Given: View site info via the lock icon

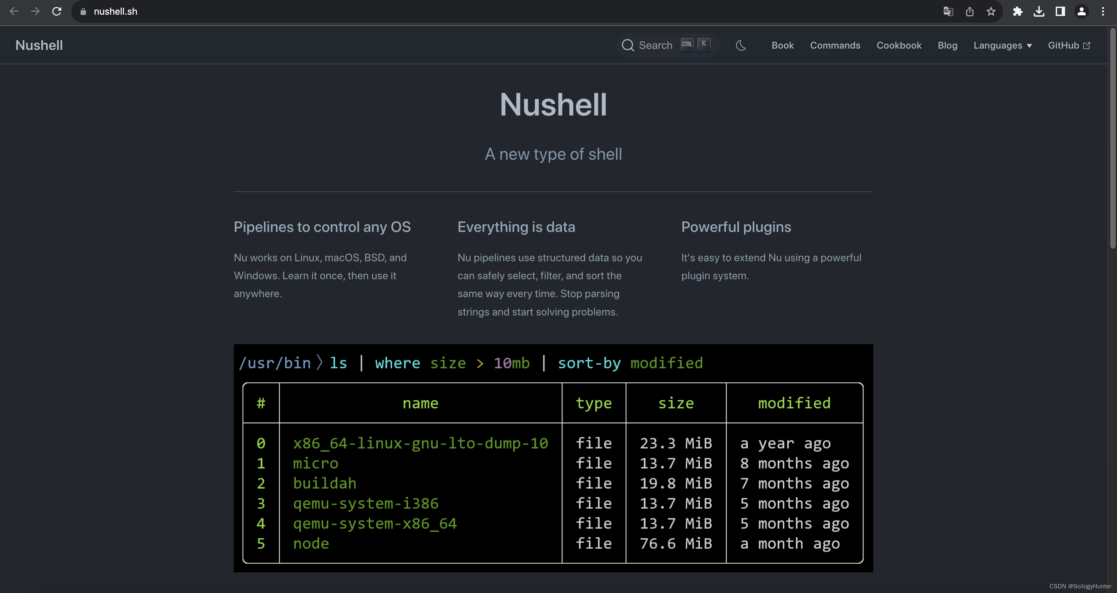Looking at the screenshot, I should tap(83, 12).
